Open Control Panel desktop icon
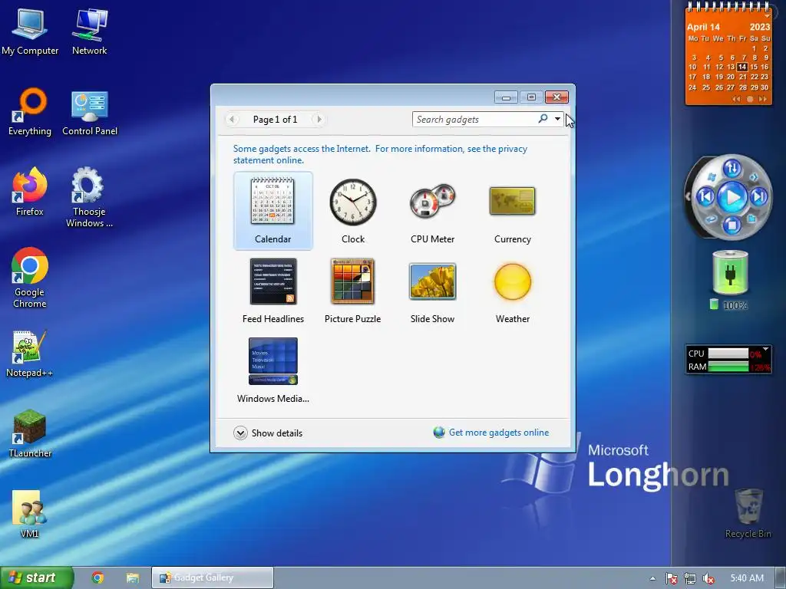The image size is (786, 589). click(x=90, y=112)
